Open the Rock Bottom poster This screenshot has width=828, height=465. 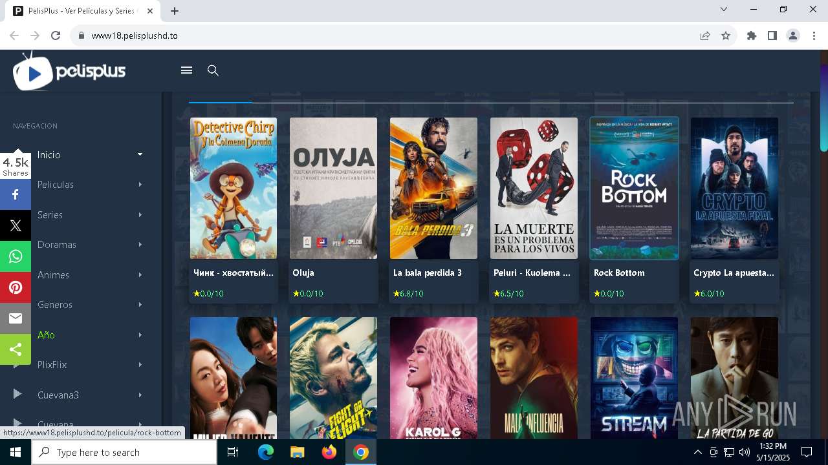[634, 188]
